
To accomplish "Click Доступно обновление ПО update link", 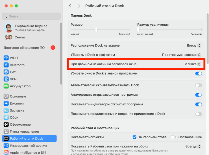I will 24,48.
